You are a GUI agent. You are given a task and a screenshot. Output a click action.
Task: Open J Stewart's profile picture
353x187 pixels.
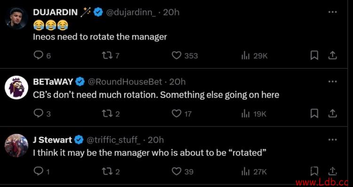(x=16, y=145)
